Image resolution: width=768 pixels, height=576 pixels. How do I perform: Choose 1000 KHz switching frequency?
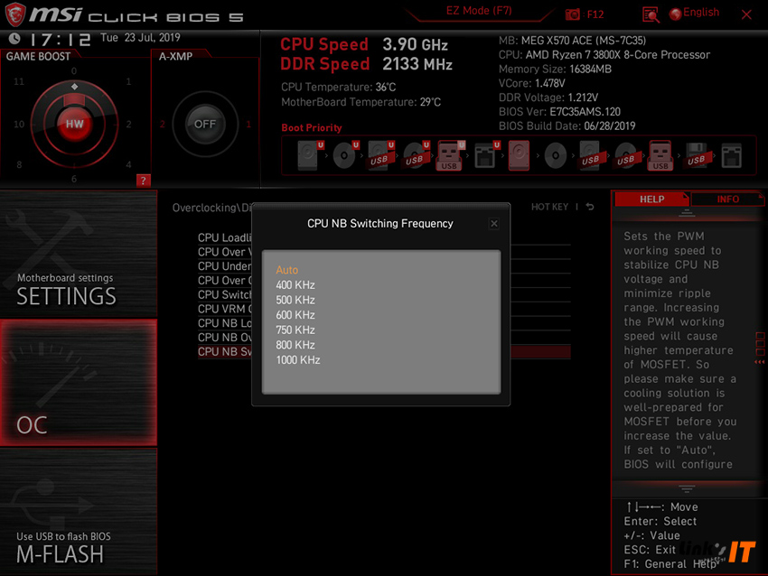tap(298, 359)
